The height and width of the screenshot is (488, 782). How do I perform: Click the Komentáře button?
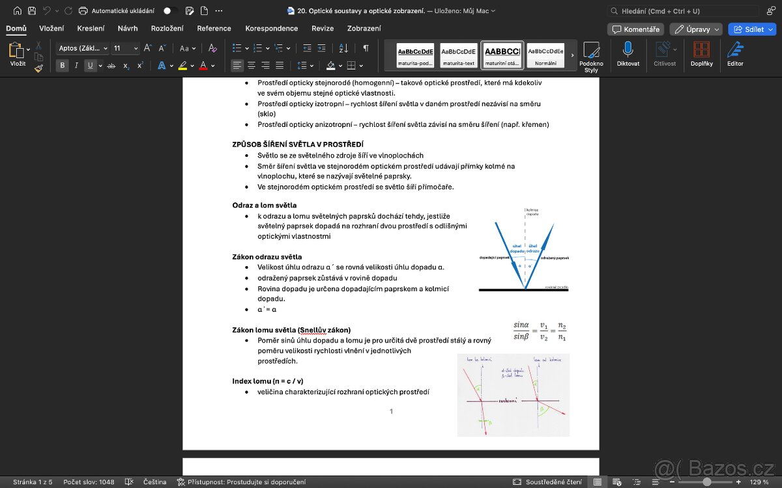(635, 29)
